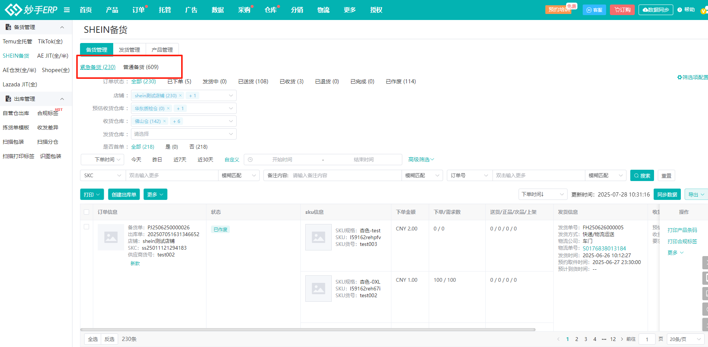Open the 发货仓库 dropdown
This screenshot has width=708, height=347.
[x=184, y=134]
